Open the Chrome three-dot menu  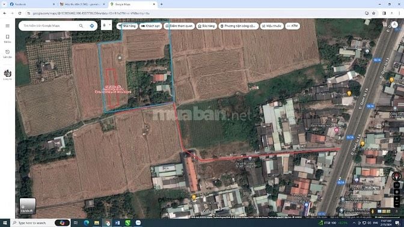point(400,13)
